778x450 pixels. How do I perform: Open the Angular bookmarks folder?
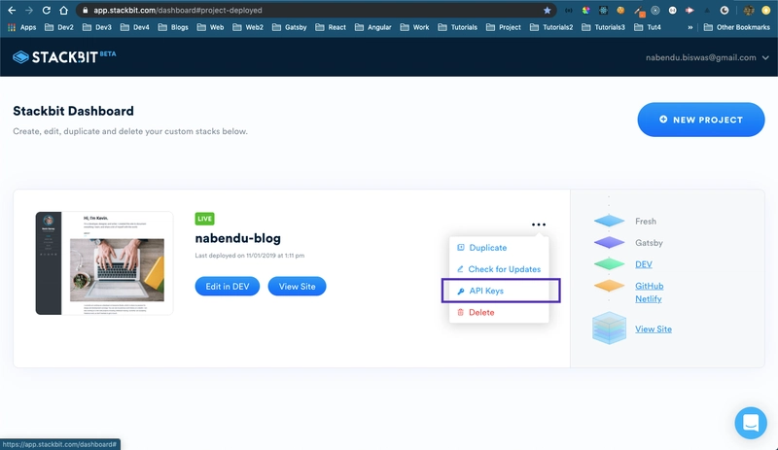pos(373,27)
